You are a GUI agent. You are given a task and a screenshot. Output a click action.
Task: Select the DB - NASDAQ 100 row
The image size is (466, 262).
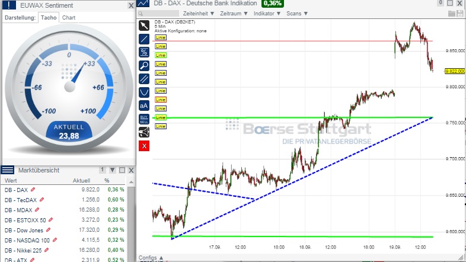pyautogui.click(x=65, y=240)
